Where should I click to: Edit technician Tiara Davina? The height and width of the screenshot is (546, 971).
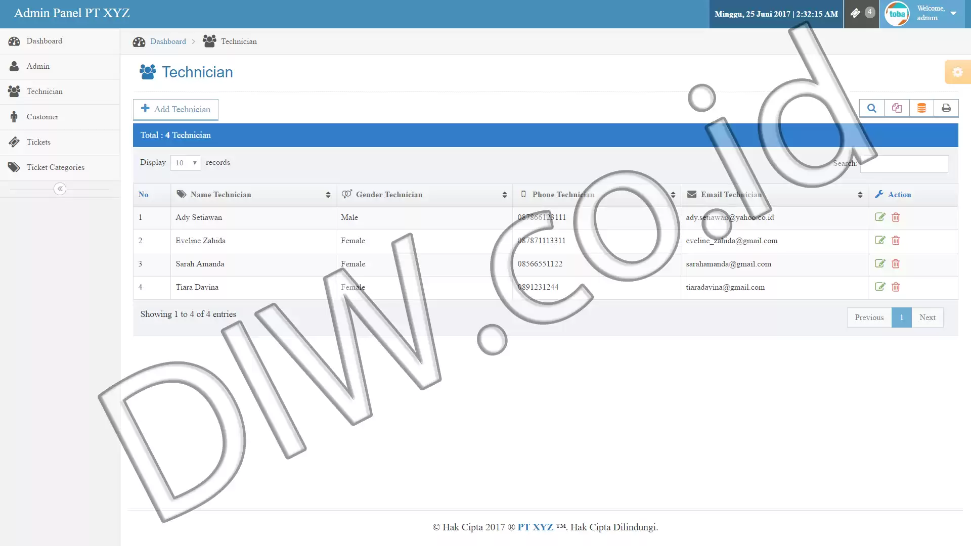[880, 287]
